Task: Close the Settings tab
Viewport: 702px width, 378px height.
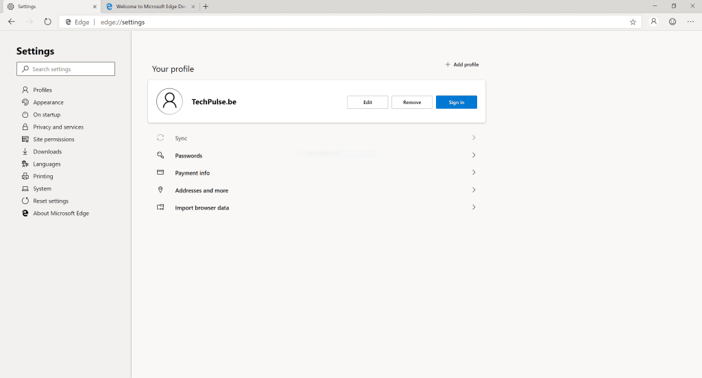Action: [x=95, y=7]
